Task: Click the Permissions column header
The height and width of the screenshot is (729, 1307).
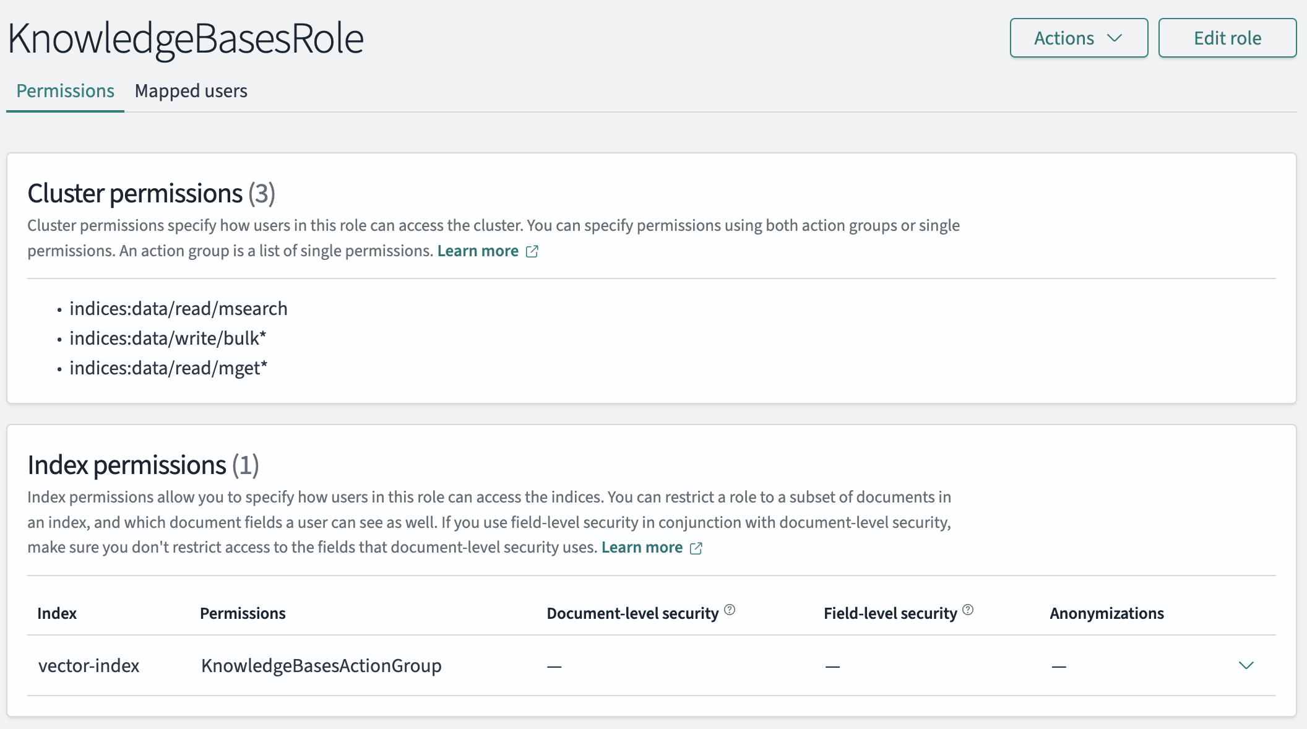Action: point(243,613)
